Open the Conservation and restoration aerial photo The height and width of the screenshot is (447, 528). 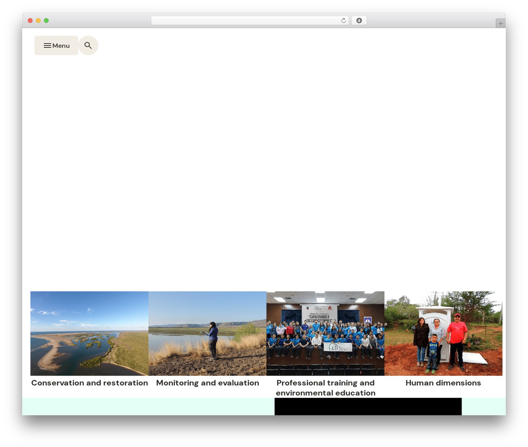[x=90, y=333]
